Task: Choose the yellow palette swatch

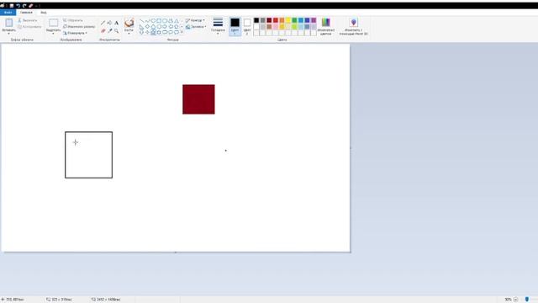Action: [288, 20]
